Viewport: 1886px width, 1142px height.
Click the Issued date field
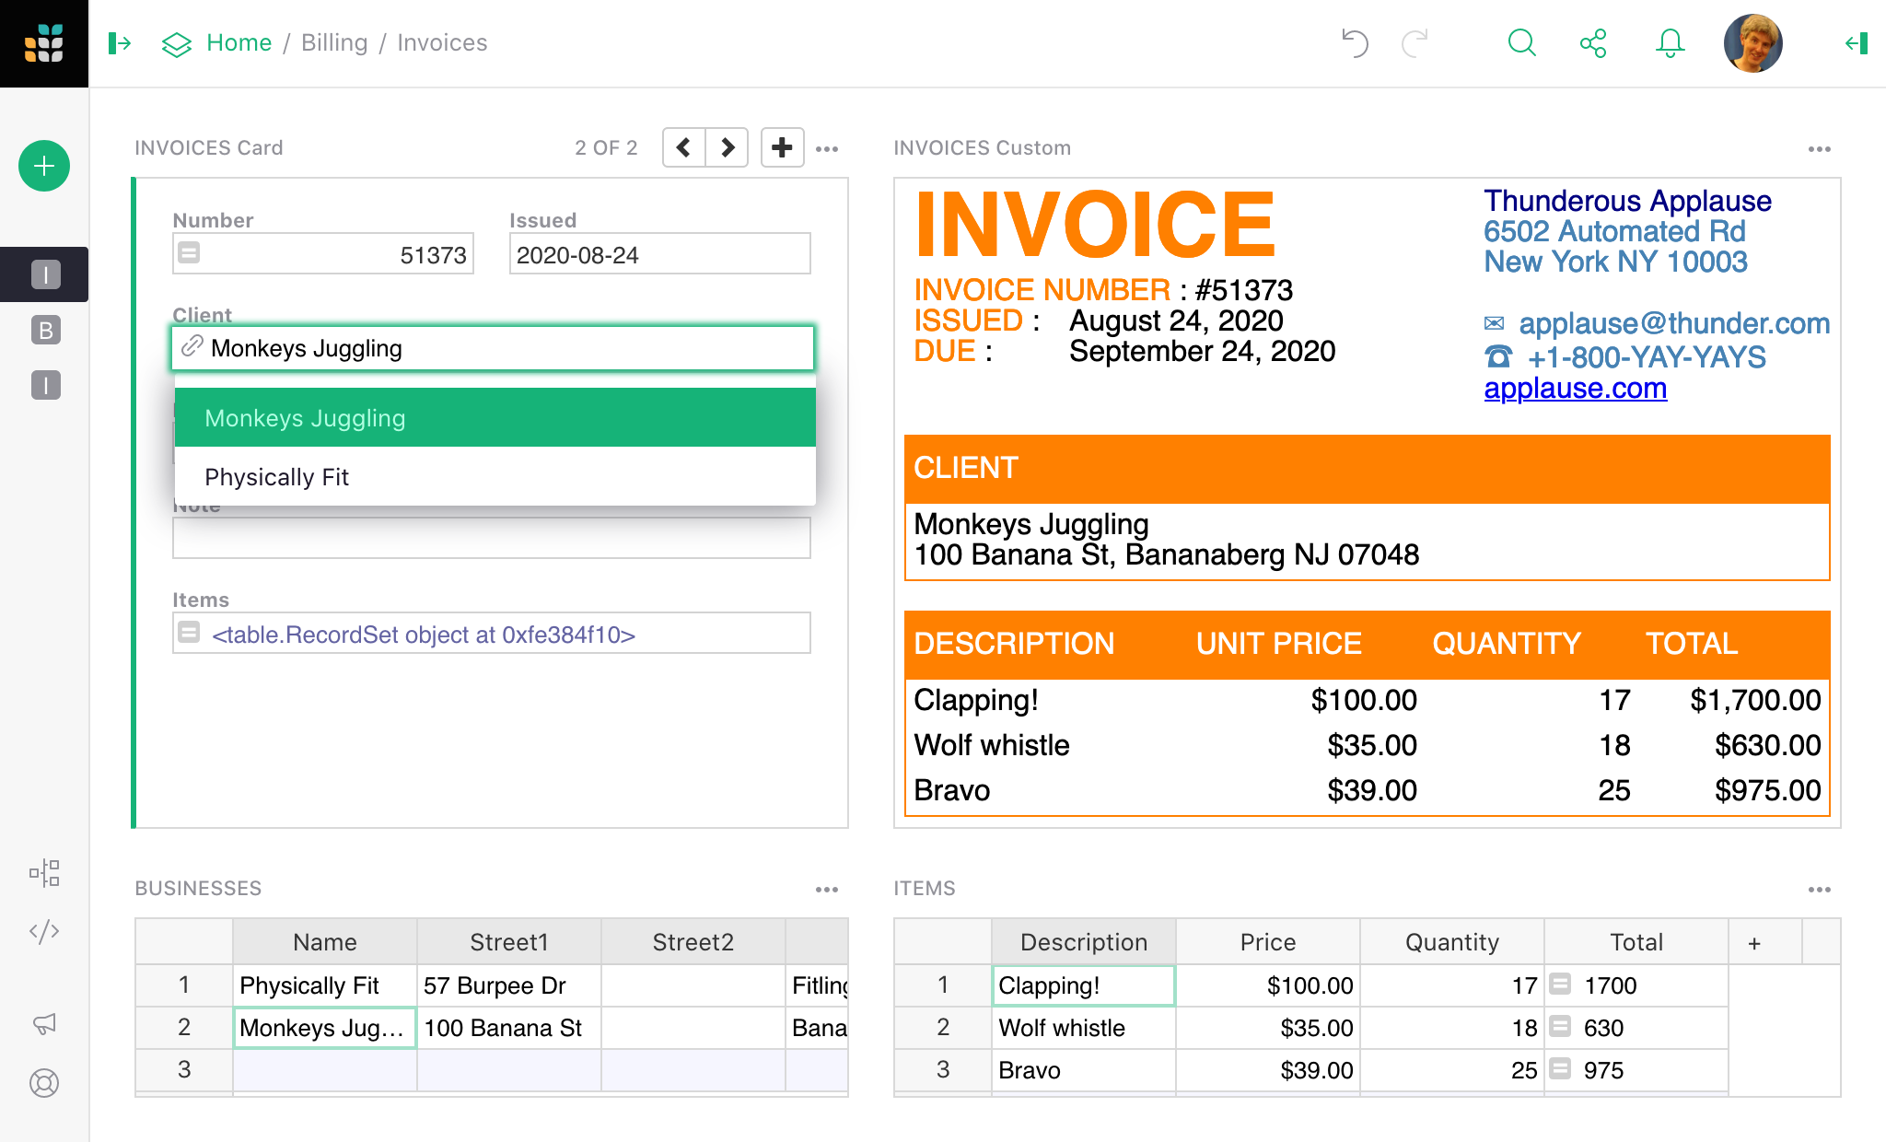(x=658, y=254)
